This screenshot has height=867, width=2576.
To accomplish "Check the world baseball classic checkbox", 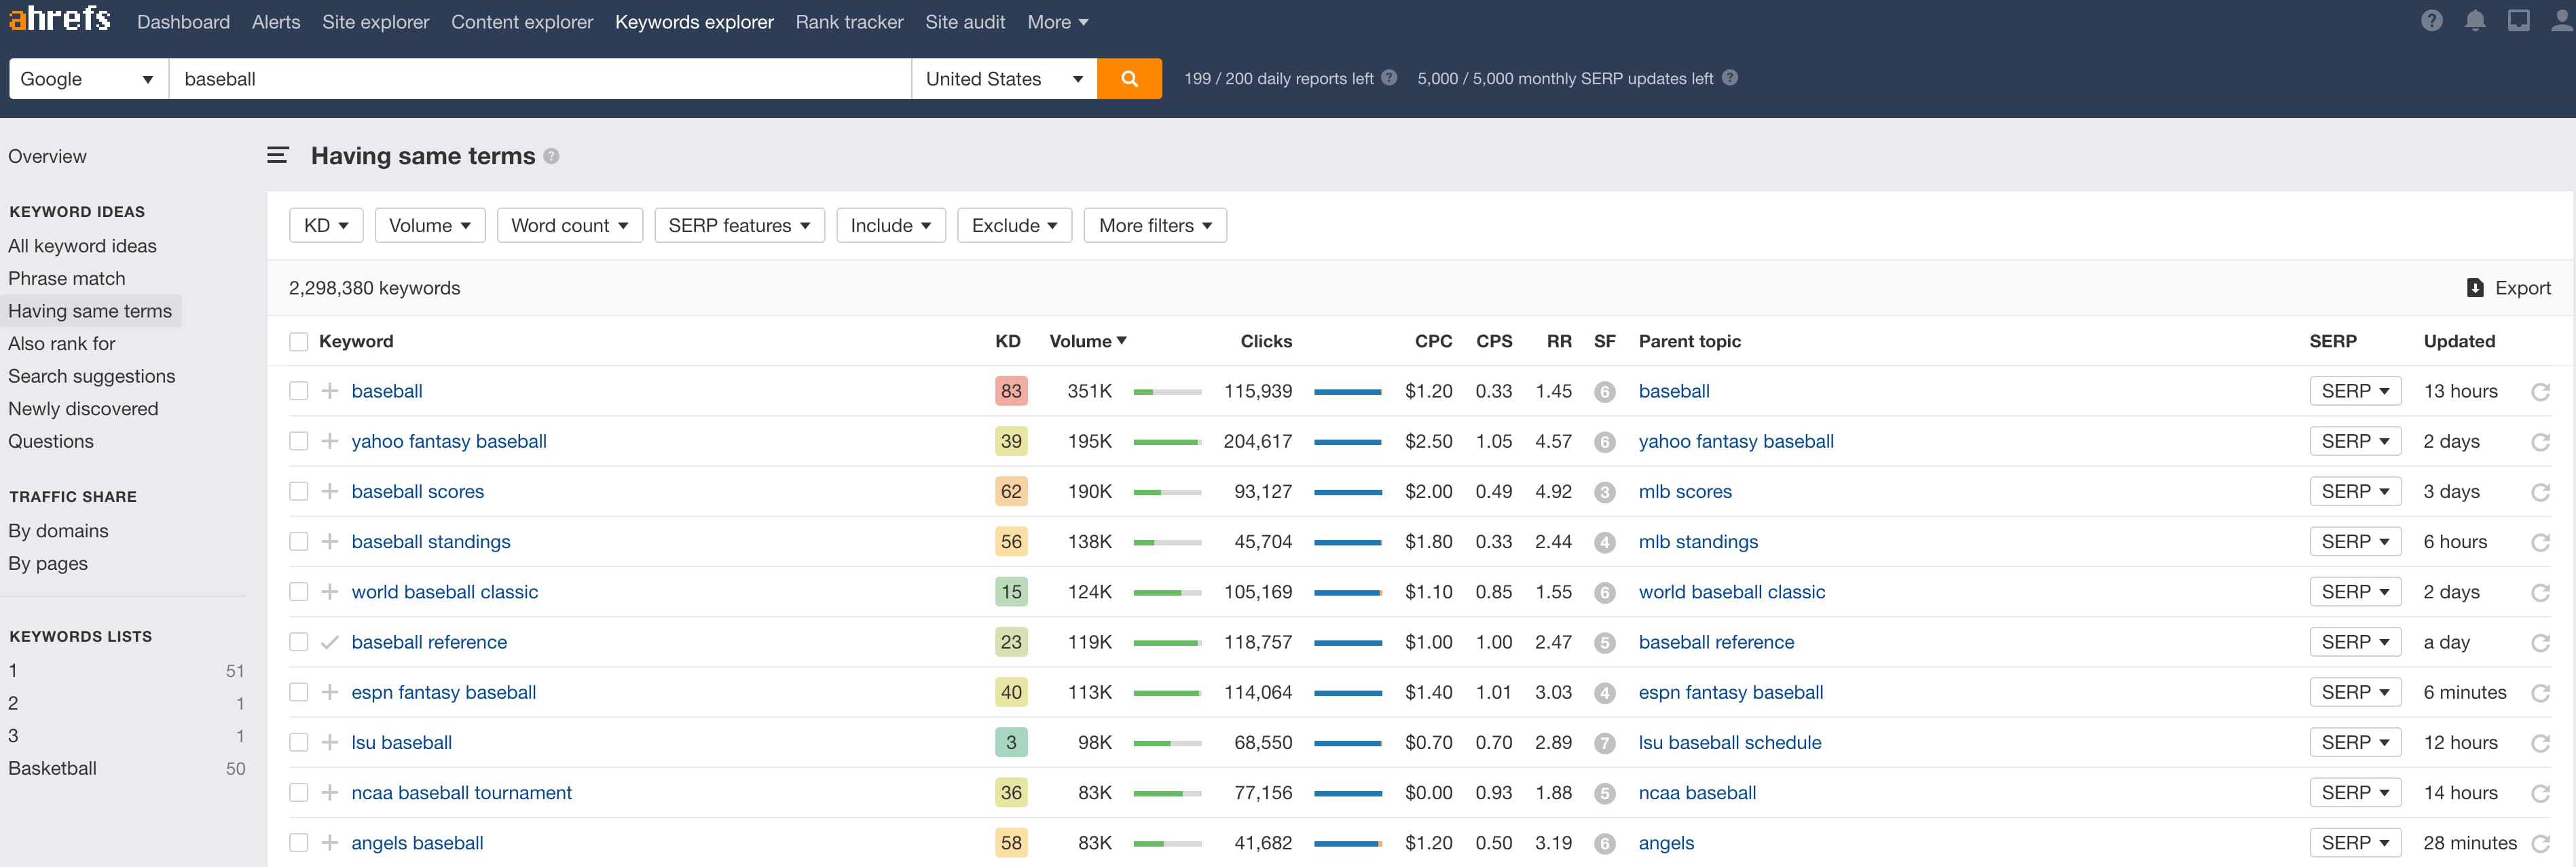I will [x=298, y=592].
